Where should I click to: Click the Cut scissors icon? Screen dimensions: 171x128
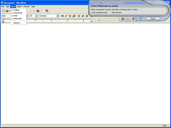30,11
